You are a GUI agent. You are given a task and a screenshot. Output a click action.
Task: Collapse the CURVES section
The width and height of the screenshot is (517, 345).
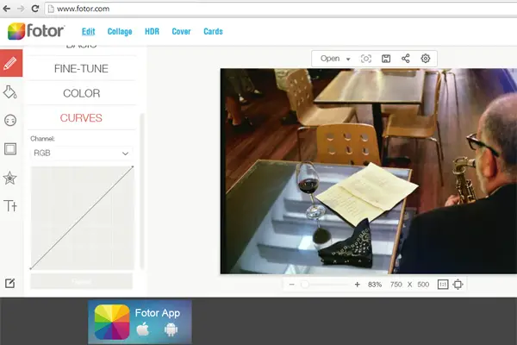81,118
